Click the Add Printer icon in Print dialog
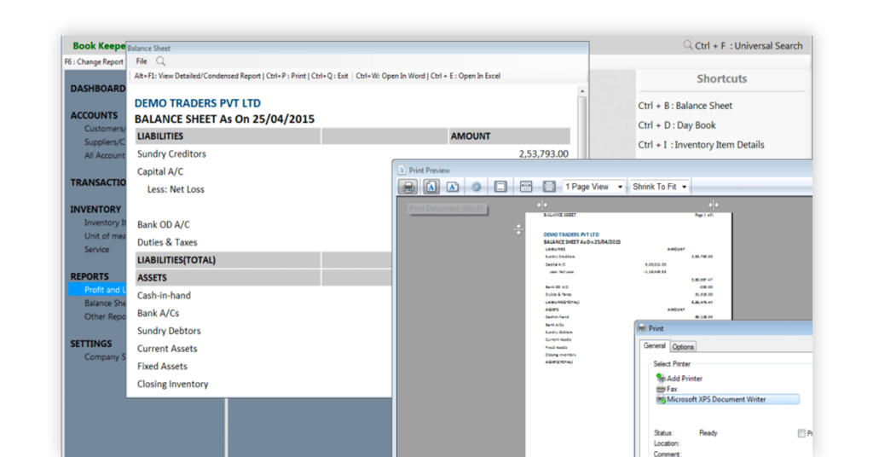Viewport: 873px width, 457px height. click(x=661, y=378)
